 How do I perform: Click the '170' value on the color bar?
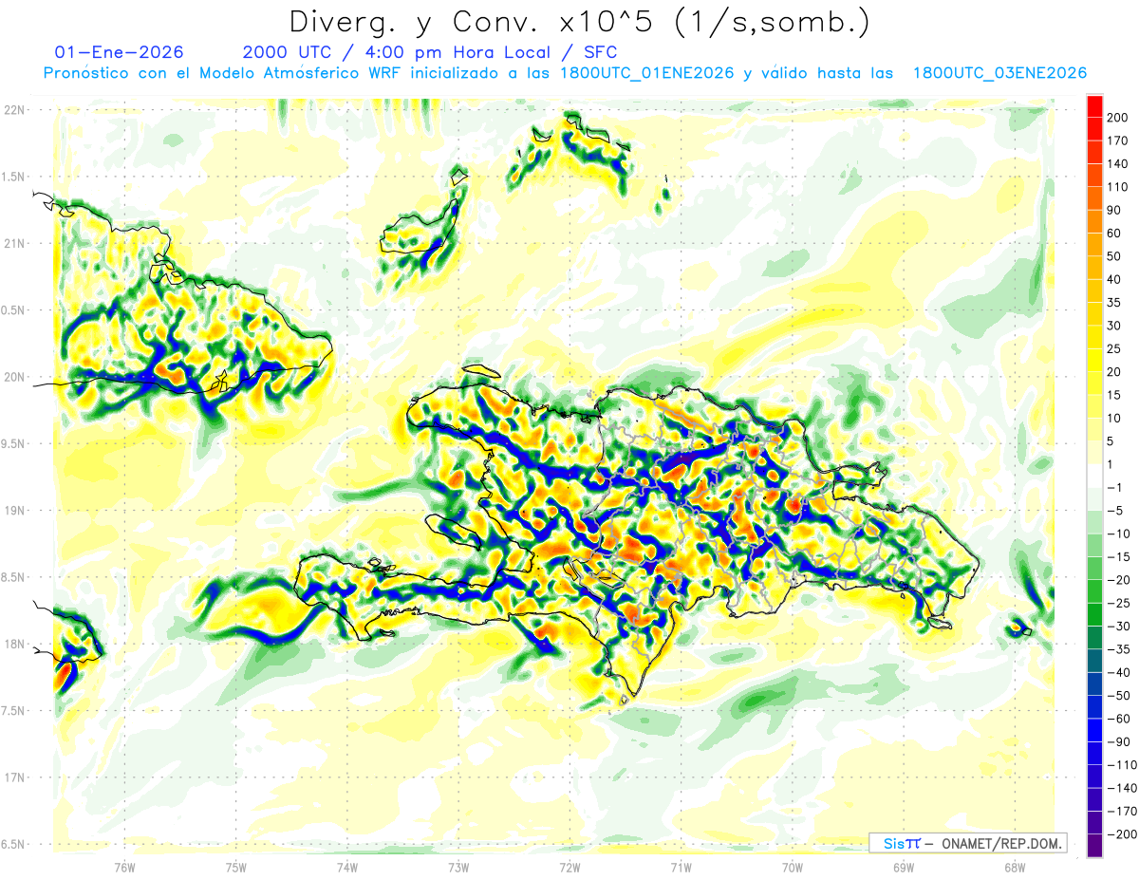pos(1119,140)
